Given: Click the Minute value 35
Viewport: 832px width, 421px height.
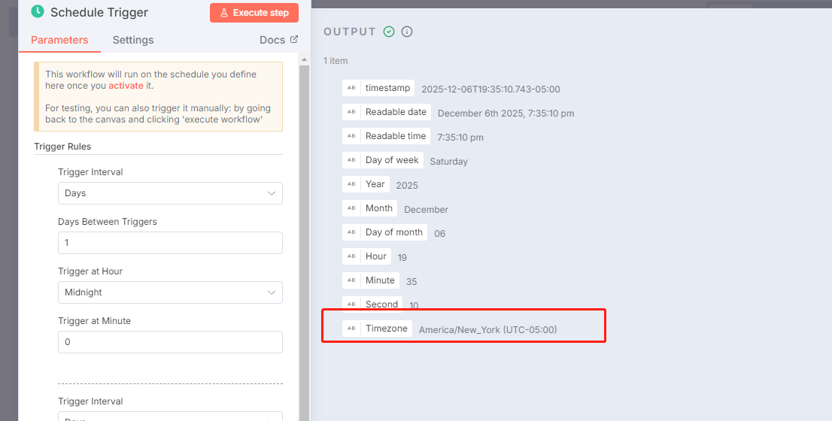Looking at the screenshot, I should [x=411, y=282].
